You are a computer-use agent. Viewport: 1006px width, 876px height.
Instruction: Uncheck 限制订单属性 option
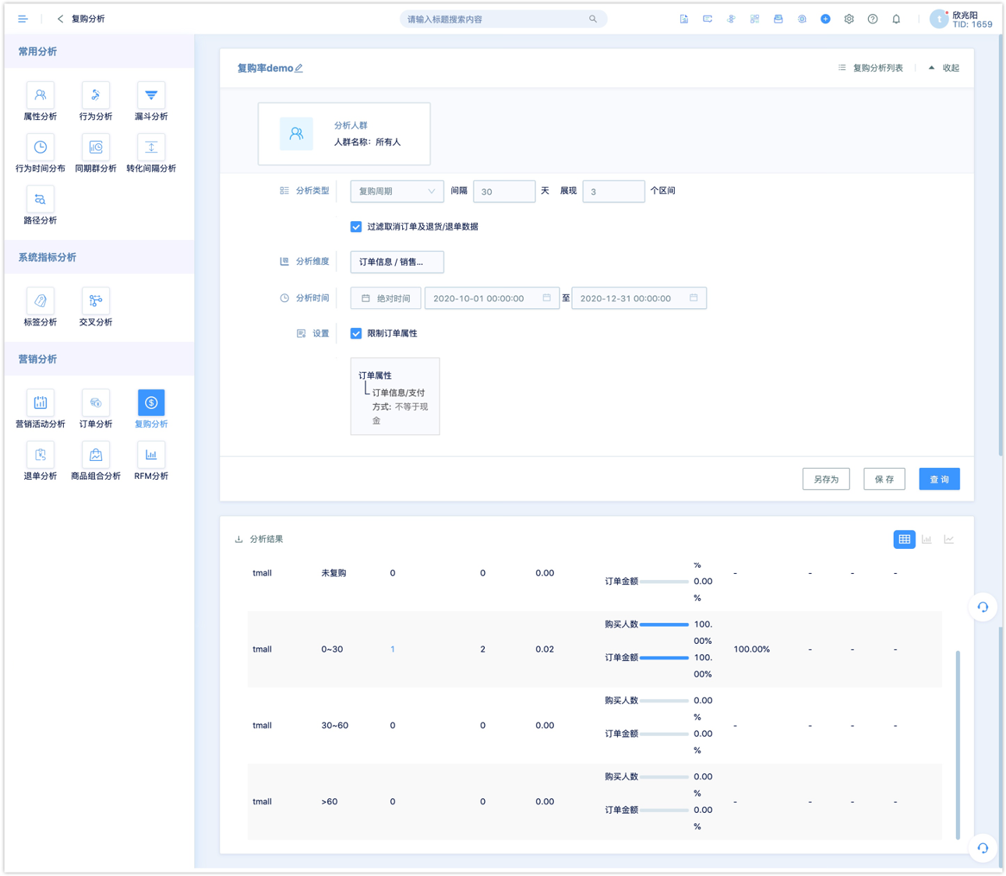356,333
